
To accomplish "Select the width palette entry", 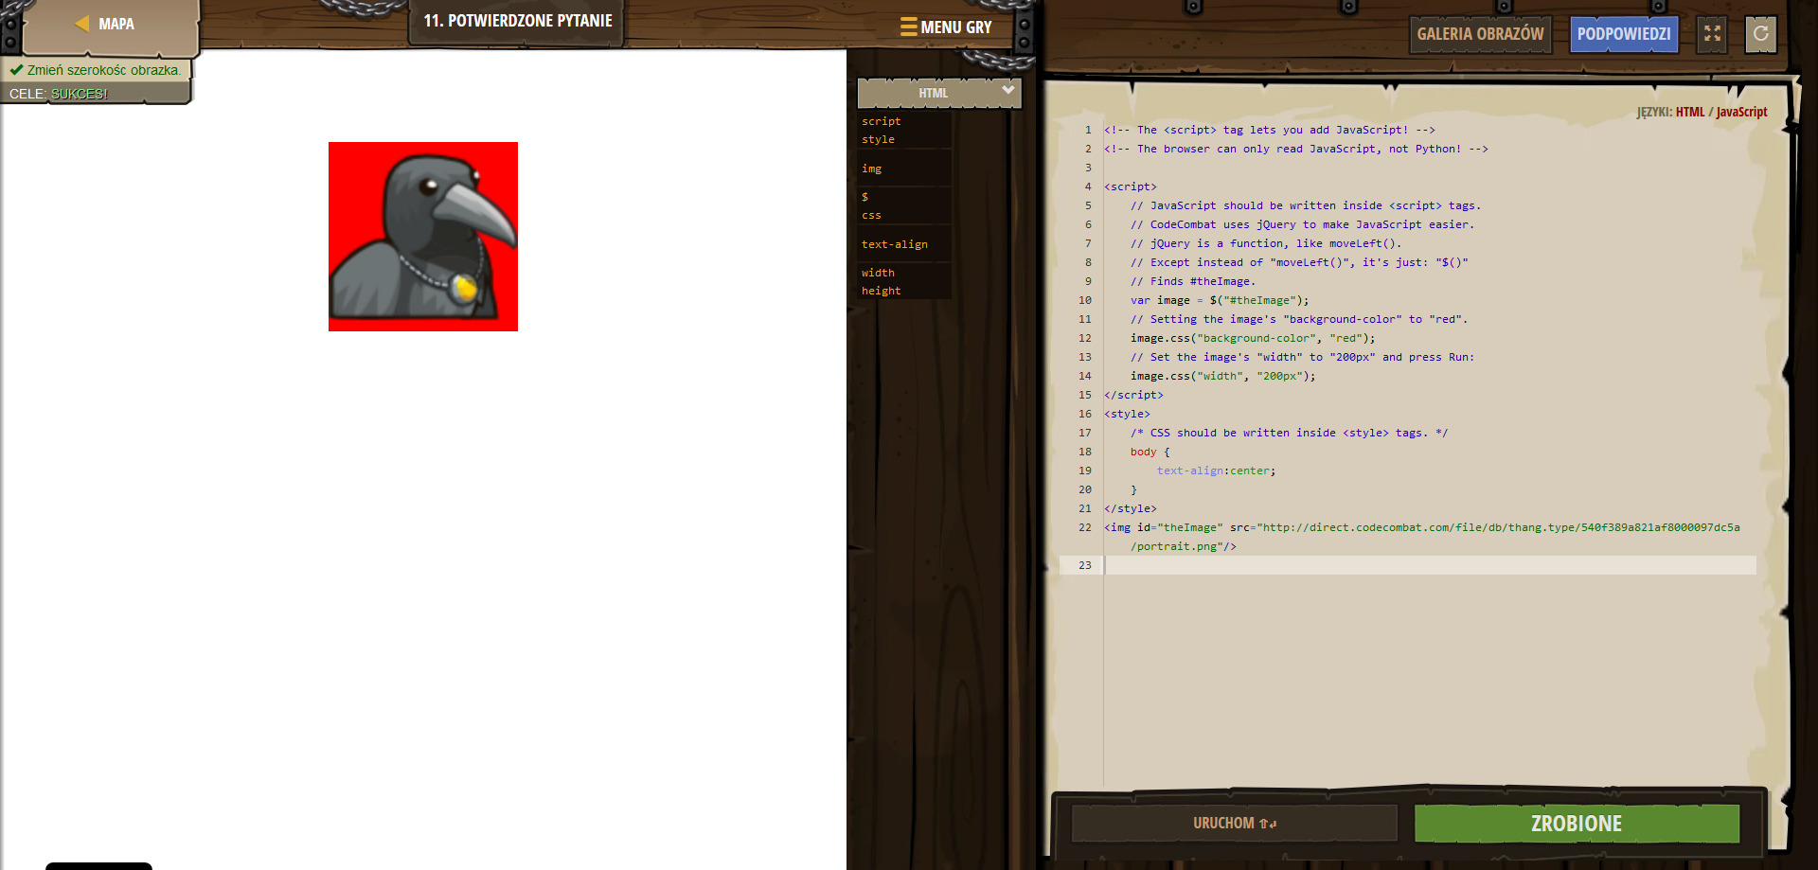I will click(x=878, y=273).
